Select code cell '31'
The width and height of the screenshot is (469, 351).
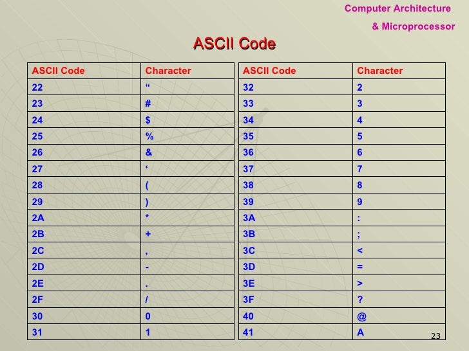coord(84,332)
